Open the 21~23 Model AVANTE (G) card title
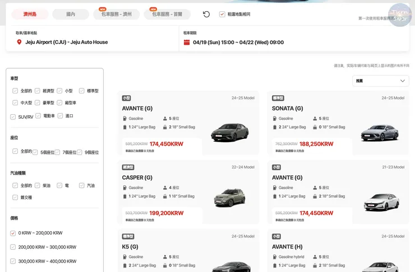The height and width of the screenshot is (272, 415). (287, 177)
